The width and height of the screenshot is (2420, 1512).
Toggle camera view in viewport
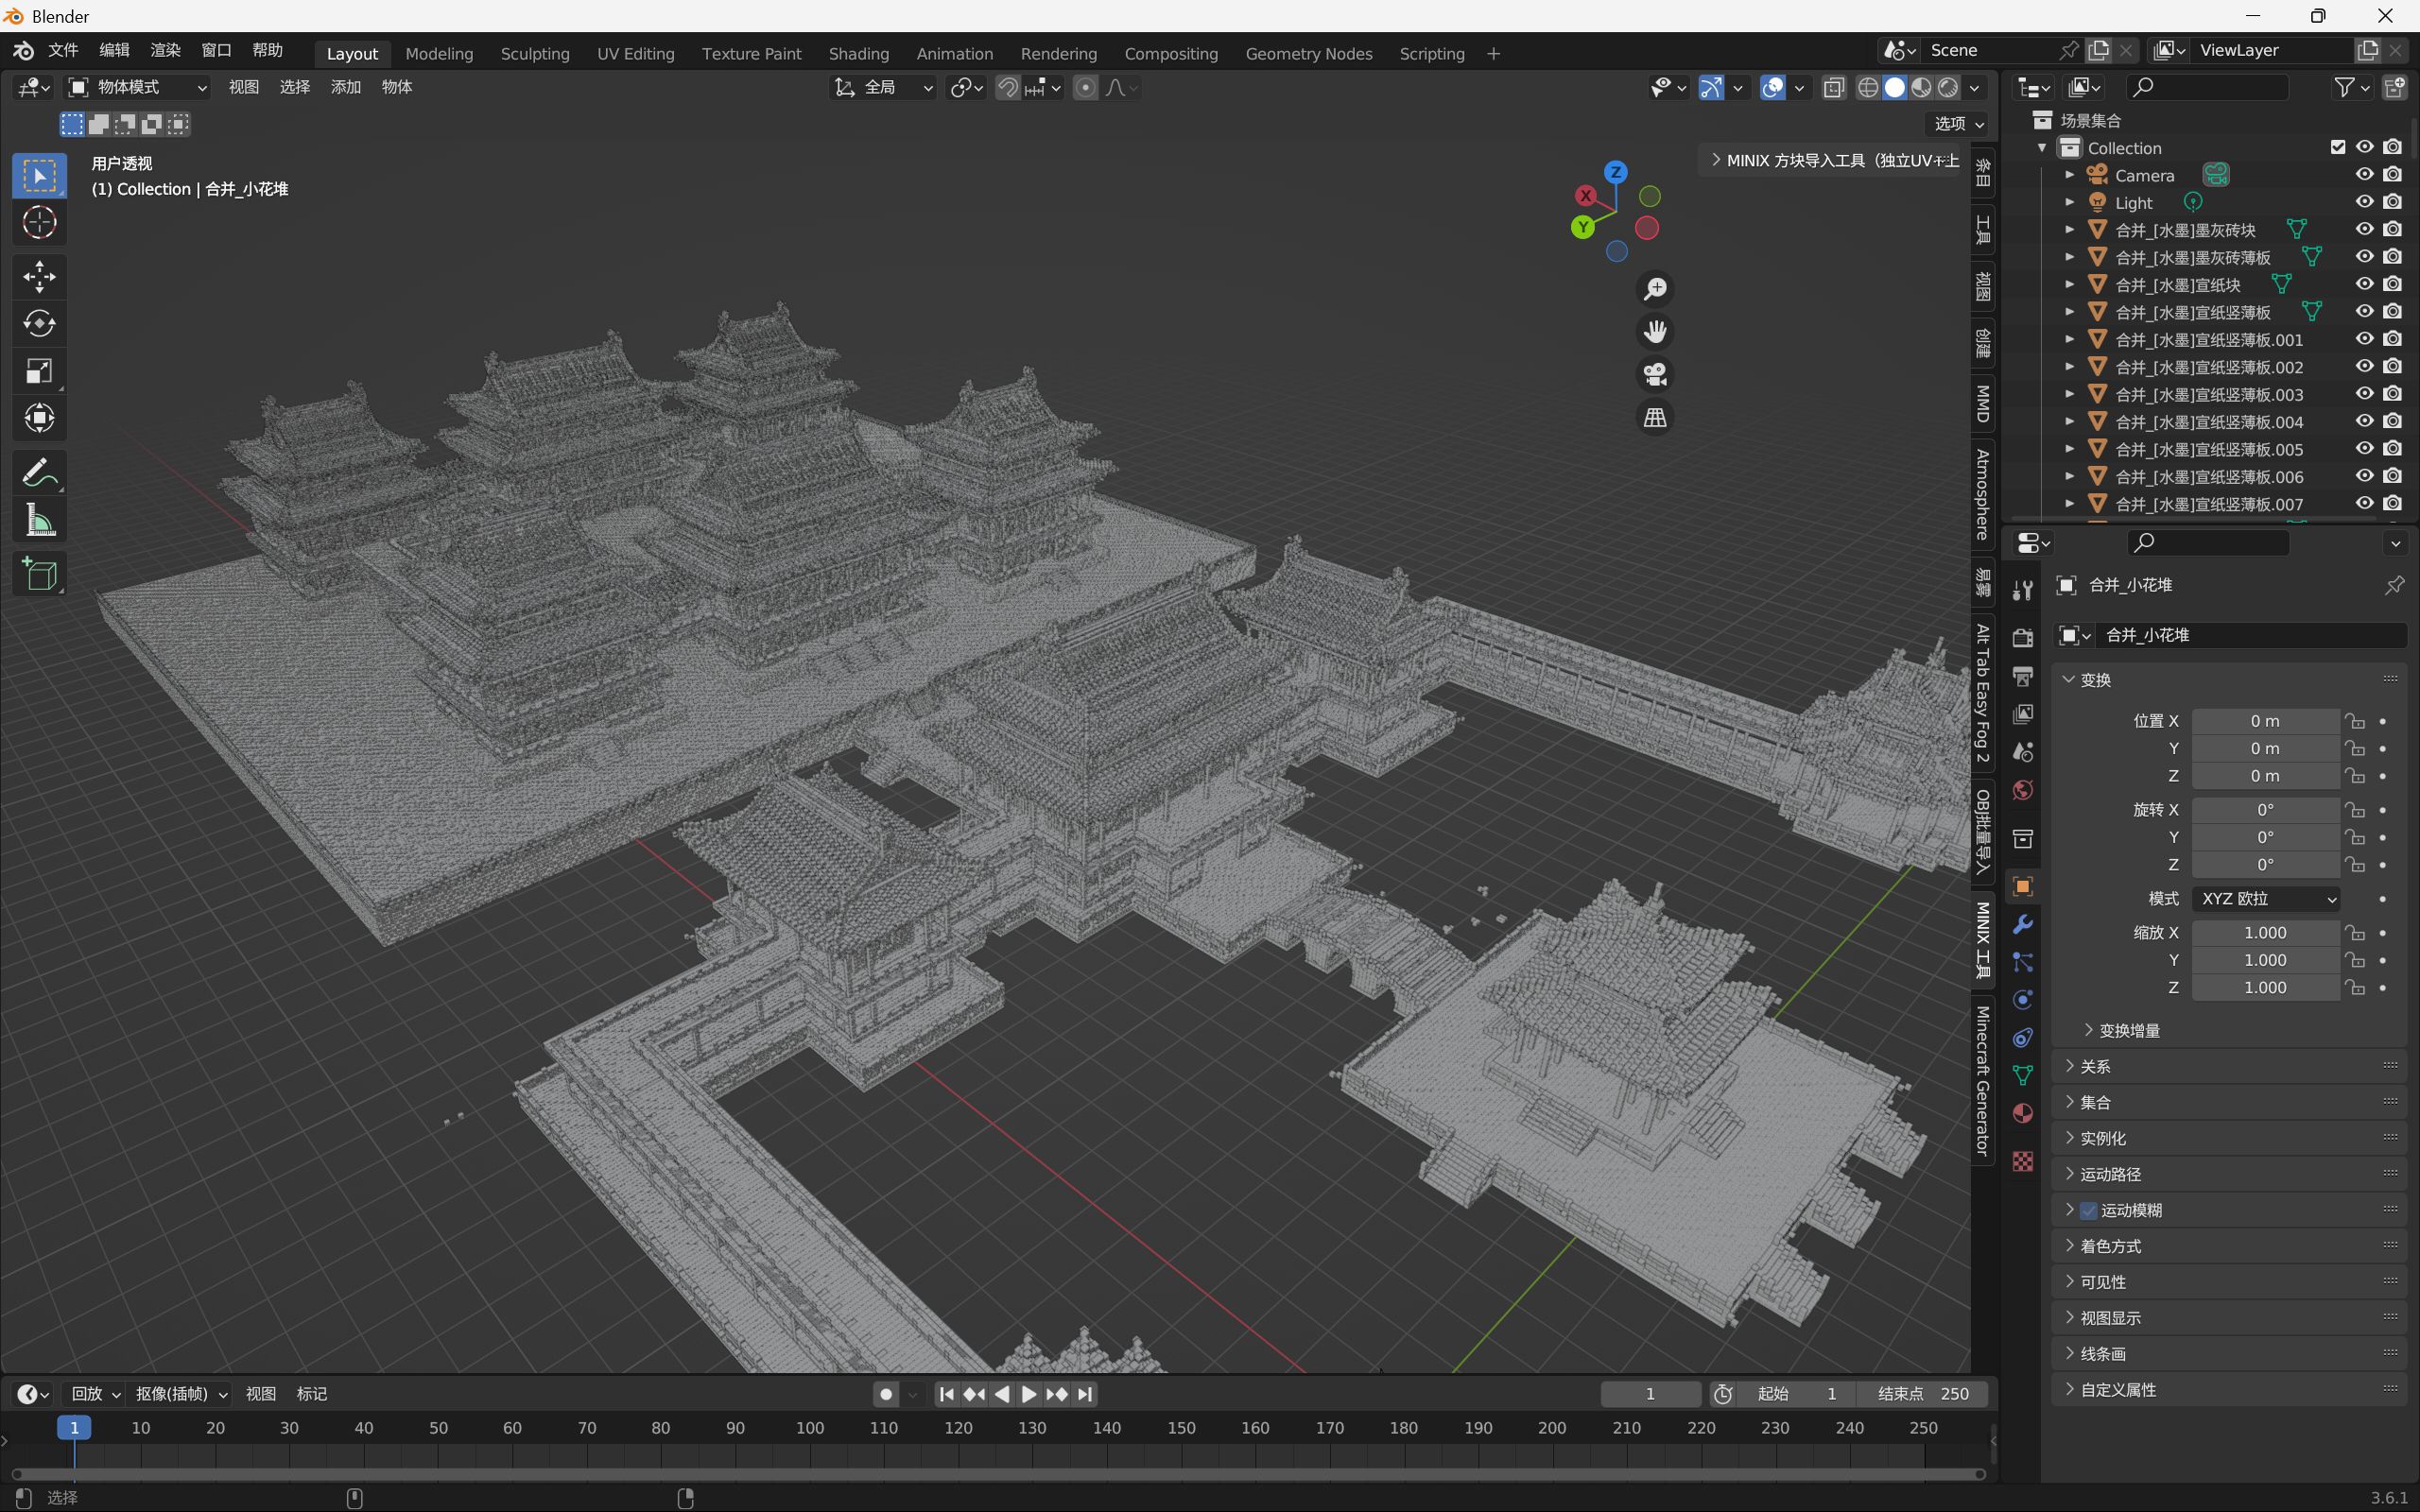click(1655, 375)
